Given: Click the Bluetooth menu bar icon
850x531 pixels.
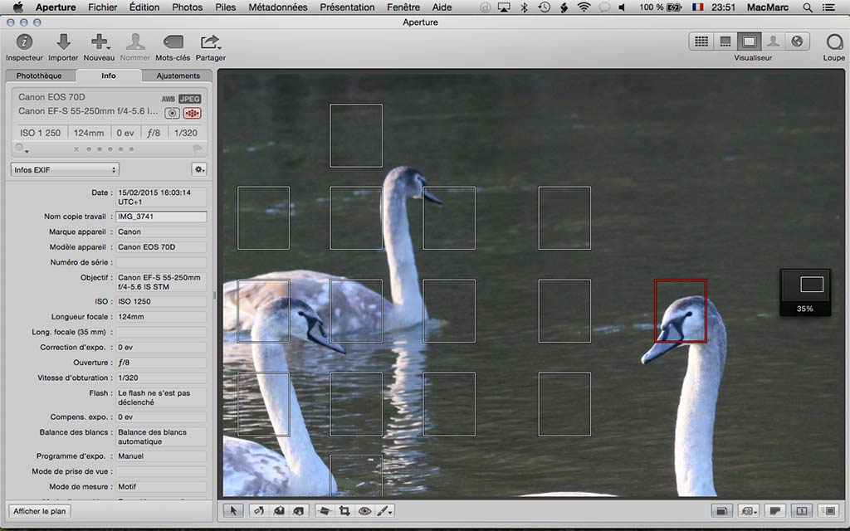Looking at the screenshot, I should click(524, 7).
